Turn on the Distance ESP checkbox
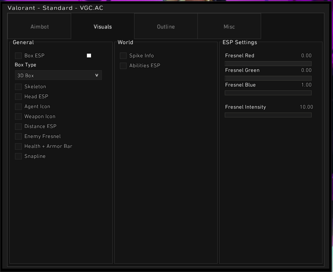Screen dimensions: 333x272 point(18,126)
